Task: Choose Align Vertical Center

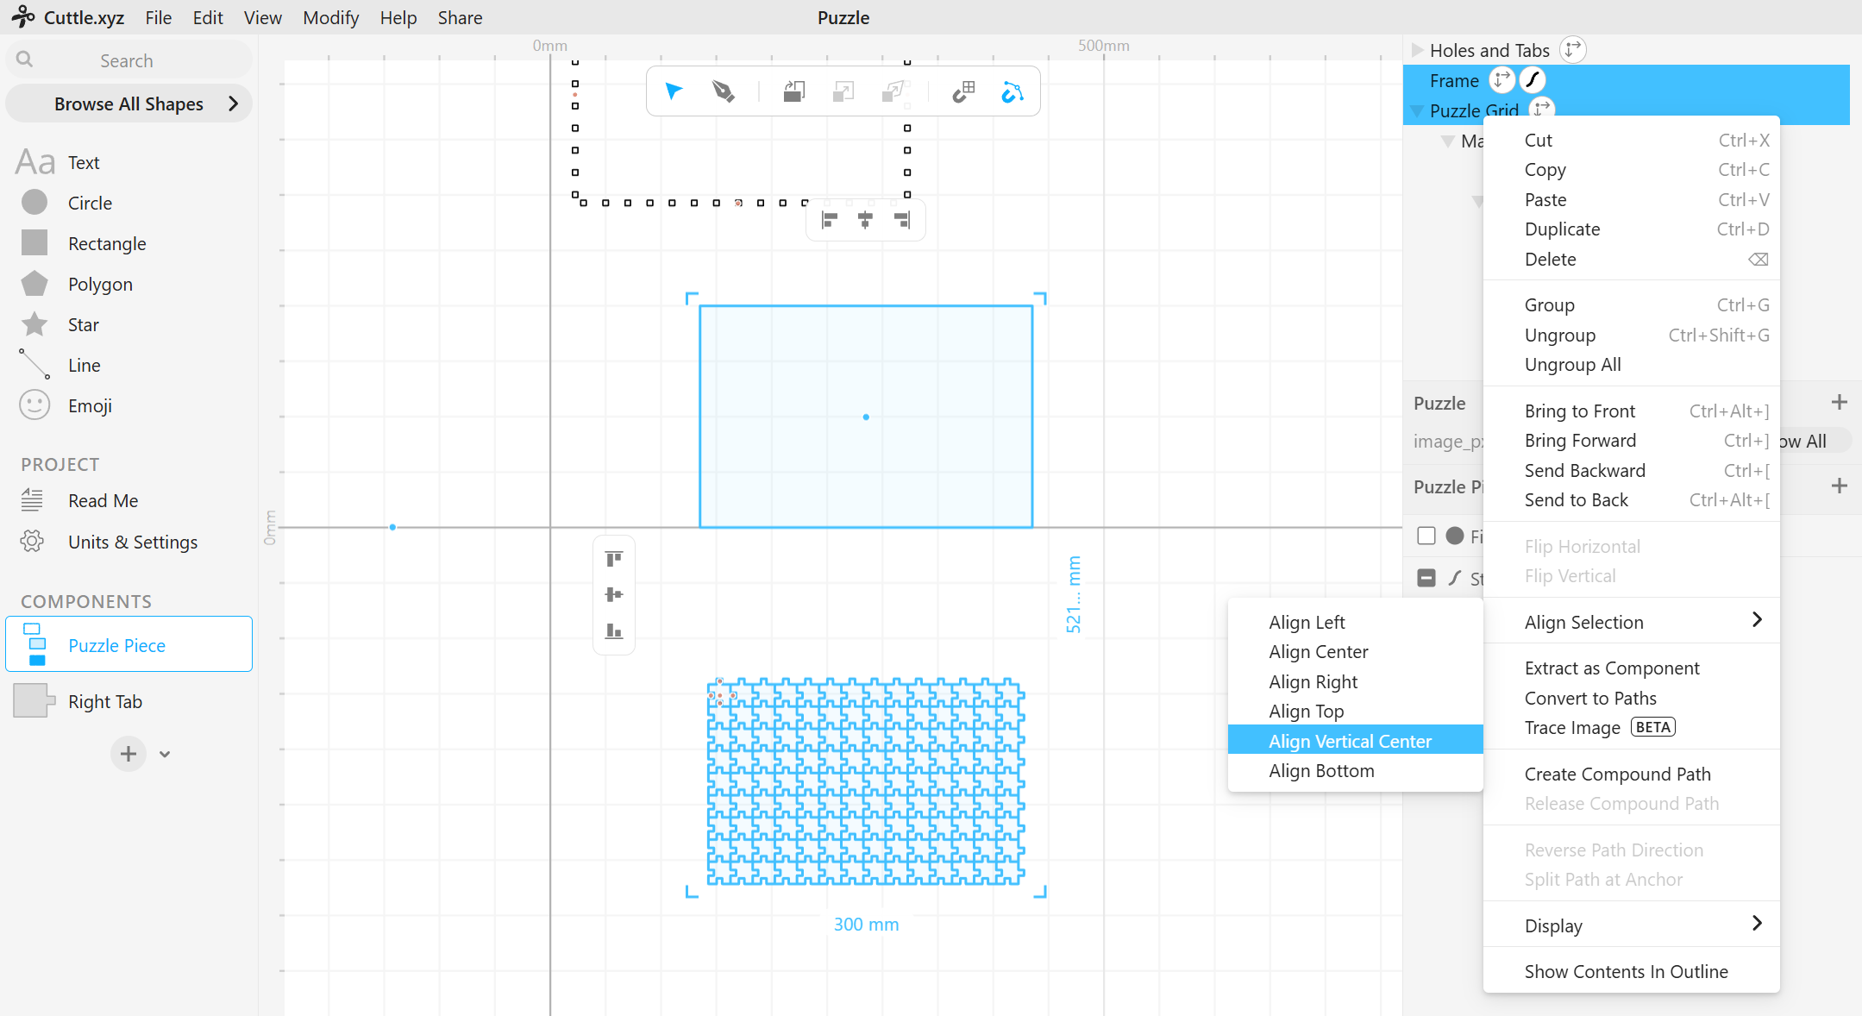Action: 1355,741
